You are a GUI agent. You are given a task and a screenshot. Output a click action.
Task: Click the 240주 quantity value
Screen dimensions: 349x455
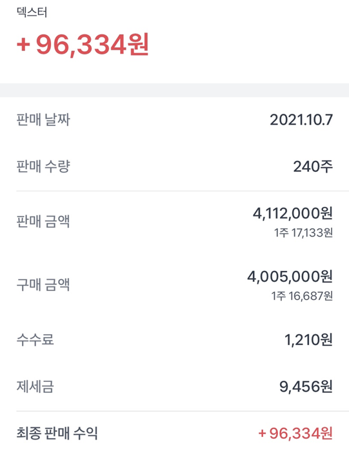click(x=313, y=167)
